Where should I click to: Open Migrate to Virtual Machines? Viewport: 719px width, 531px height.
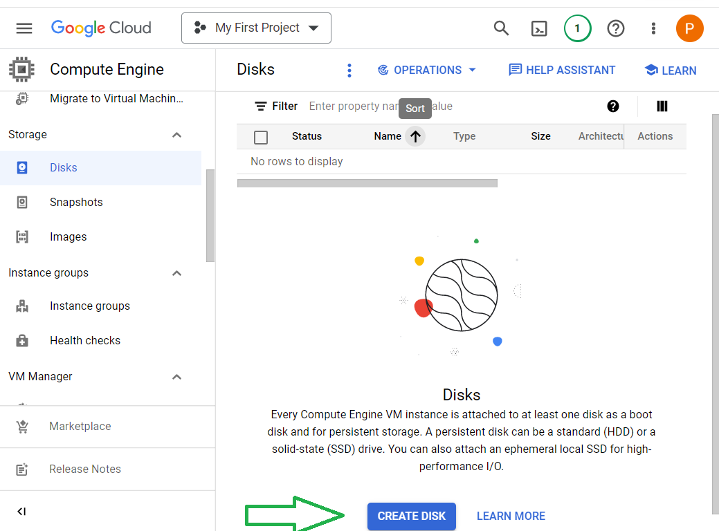pos(116,98)
